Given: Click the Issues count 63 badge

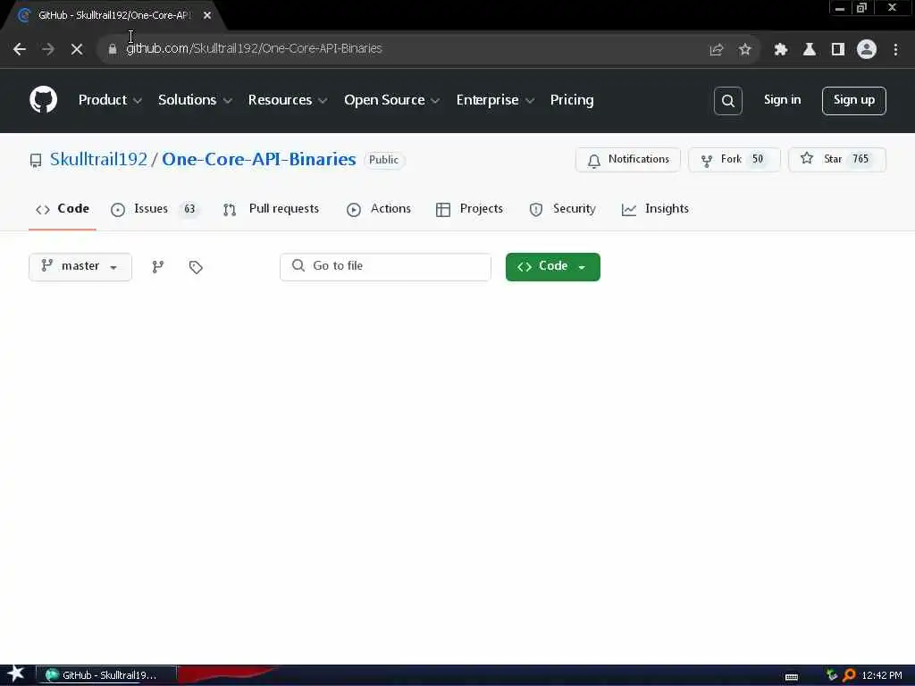Looking at the screenshot, I should point(189,209).
